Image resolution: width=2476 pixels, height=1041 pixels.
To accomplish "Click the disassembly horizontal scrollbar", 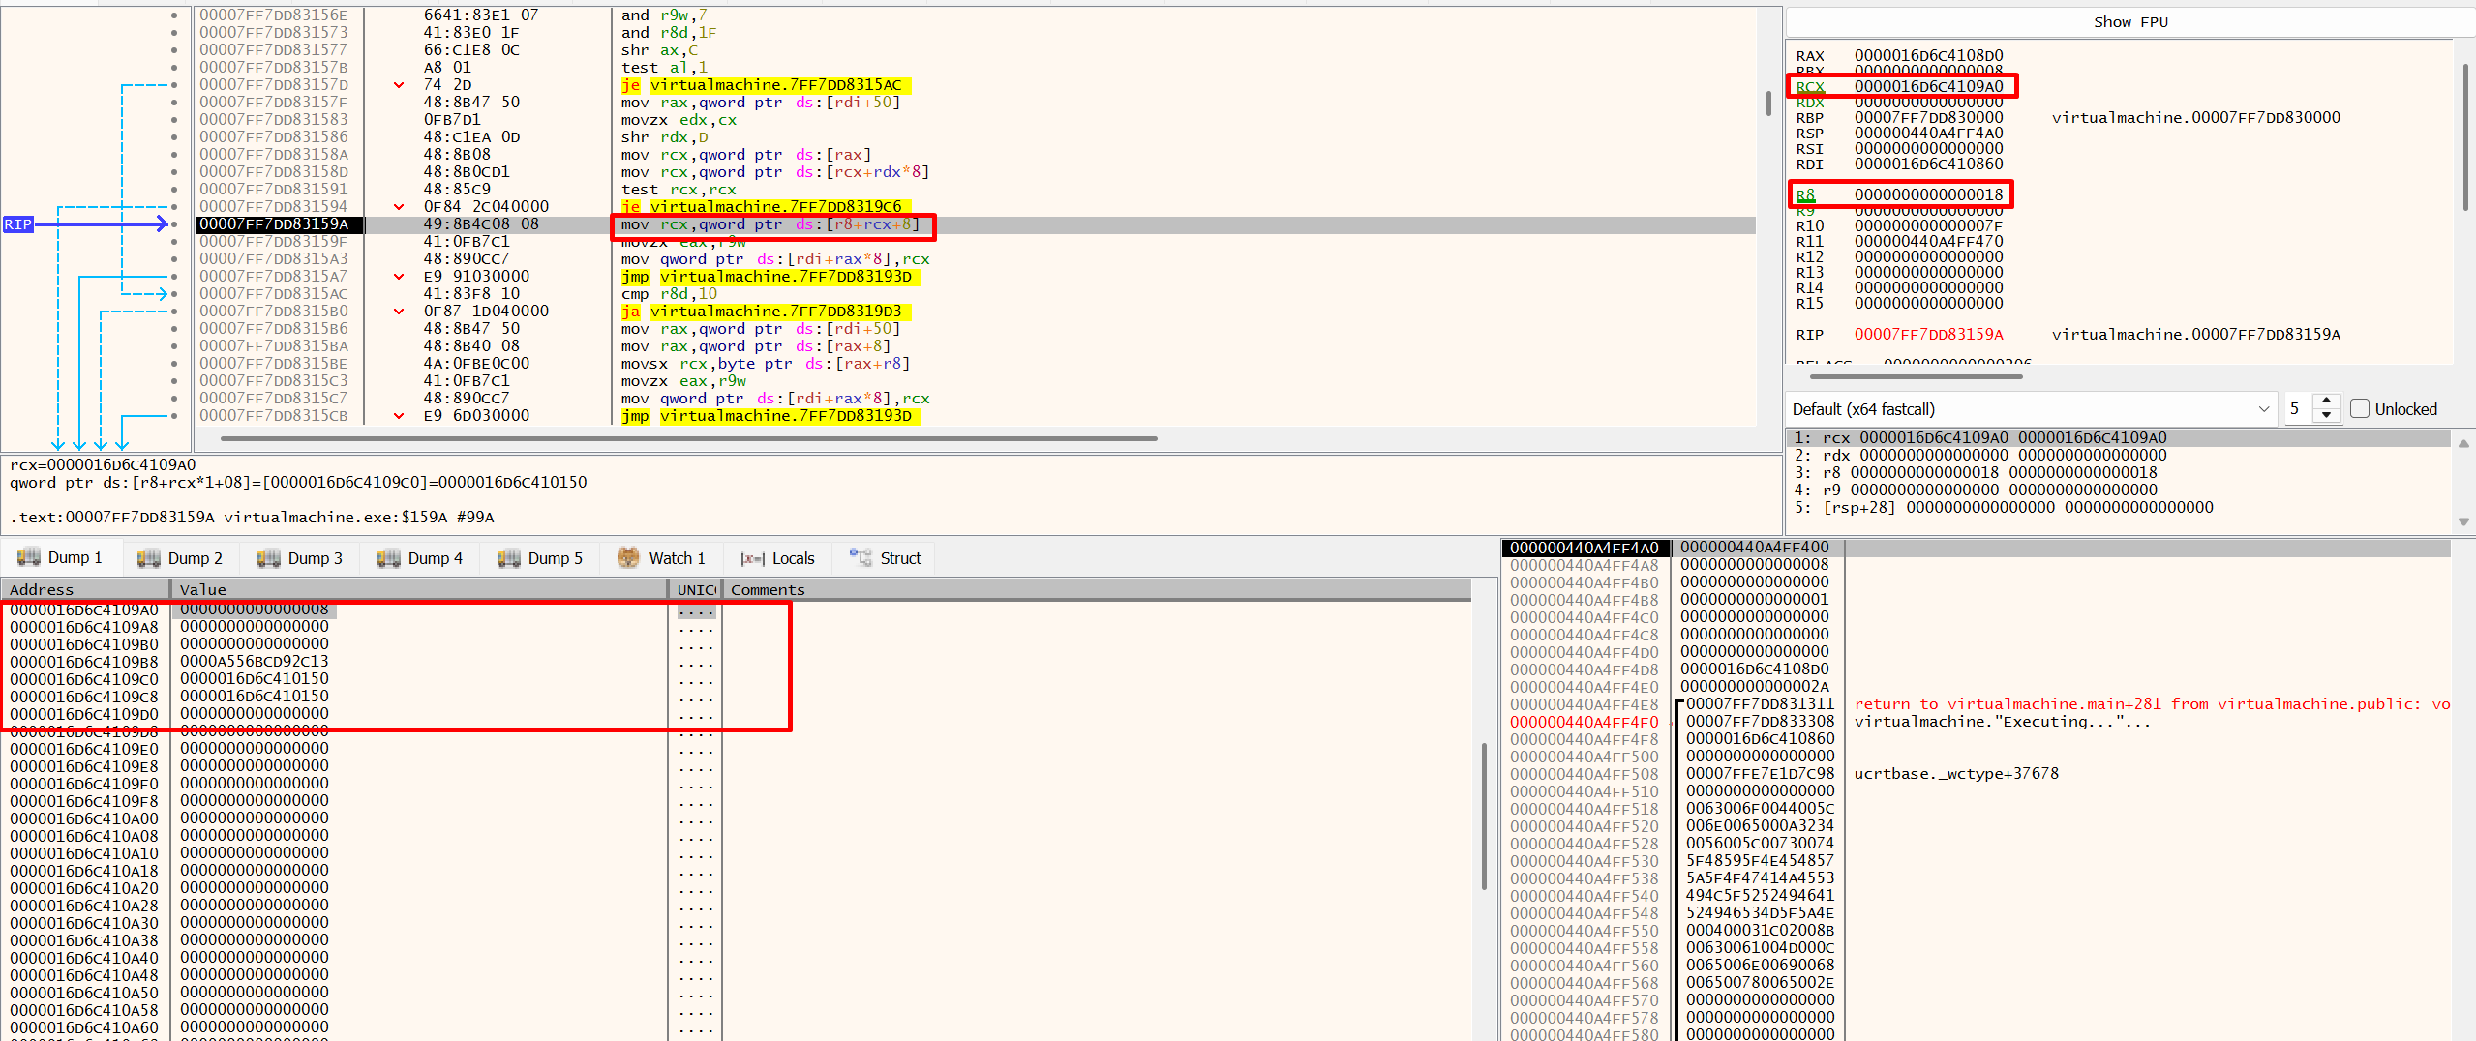I will pos(687,438).
